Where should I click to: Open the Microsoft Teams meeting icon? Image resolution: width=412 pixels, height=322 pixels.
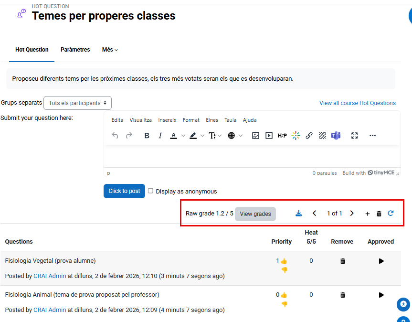(336, 136)
